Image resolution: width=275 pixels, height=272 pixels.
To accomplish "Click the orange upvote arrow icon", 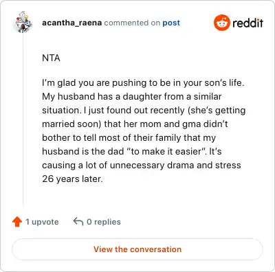I will click(17, 222).
